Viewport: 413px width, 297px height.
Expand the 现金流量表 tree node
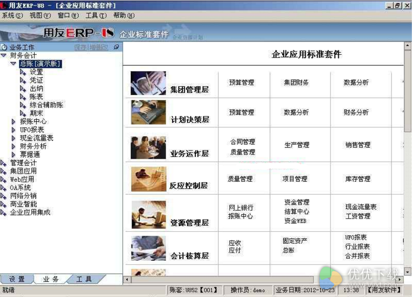tap(13, 138)
